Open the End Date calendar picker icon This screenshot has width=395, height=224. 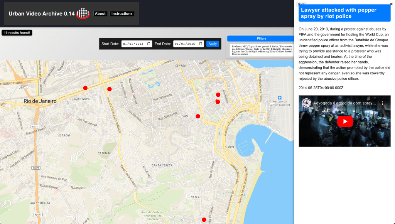pos(201,44)
